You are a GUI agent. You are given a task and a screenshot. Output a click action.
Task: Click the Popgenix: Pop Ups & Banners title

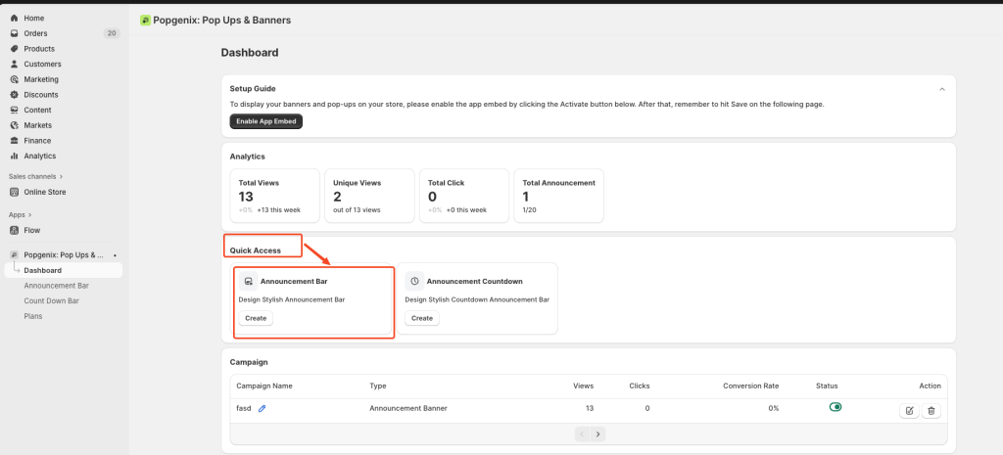pyautogui.click(x=222, y=21)
